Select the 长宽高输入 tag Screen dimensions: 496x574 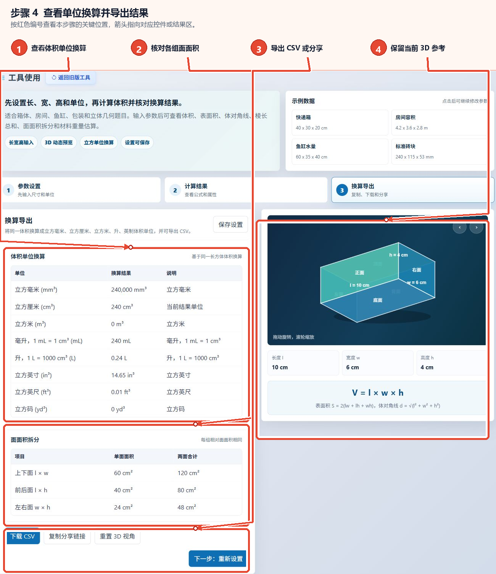(x=21, y=142)
